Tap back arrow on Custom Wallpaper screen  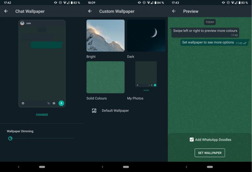pyautogui.click(x=90, y=11)
